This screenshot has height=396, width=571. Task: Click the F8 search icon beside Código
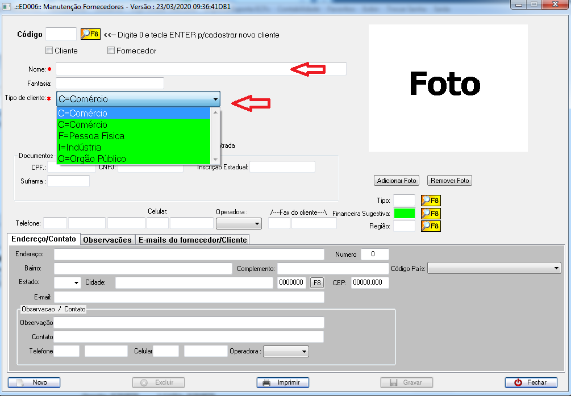click(x=90, y=34)
